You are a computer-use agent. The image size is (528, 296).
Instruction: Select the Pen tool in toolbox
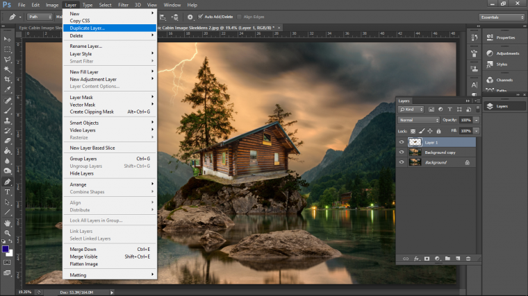pyautogui.click(x=7, y=182)
